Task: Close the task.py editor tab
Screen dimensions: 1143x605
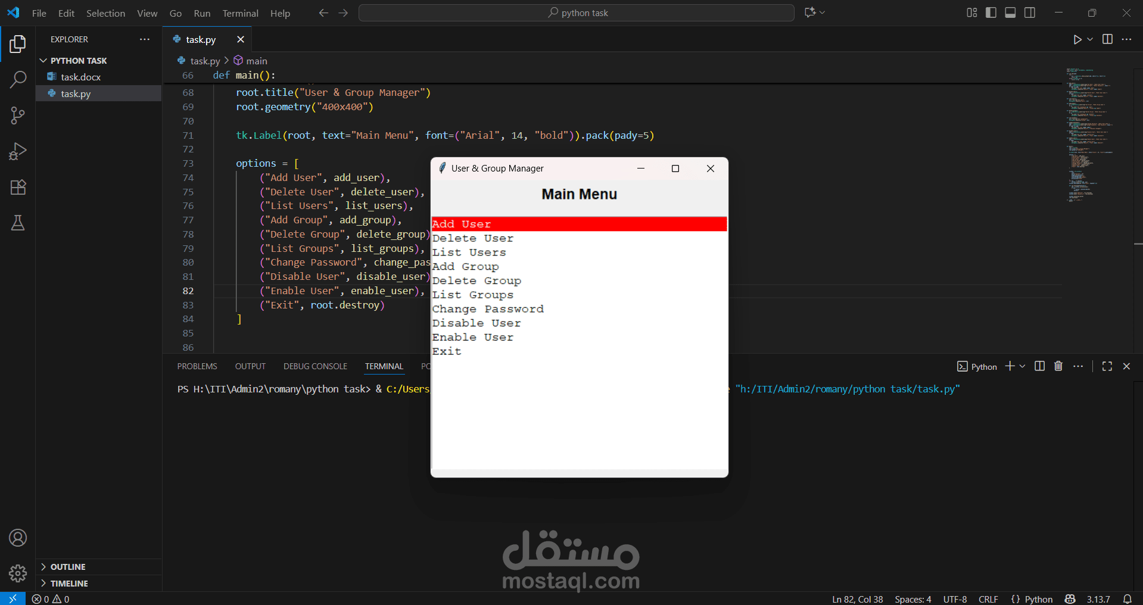Action: click(241, 39)
